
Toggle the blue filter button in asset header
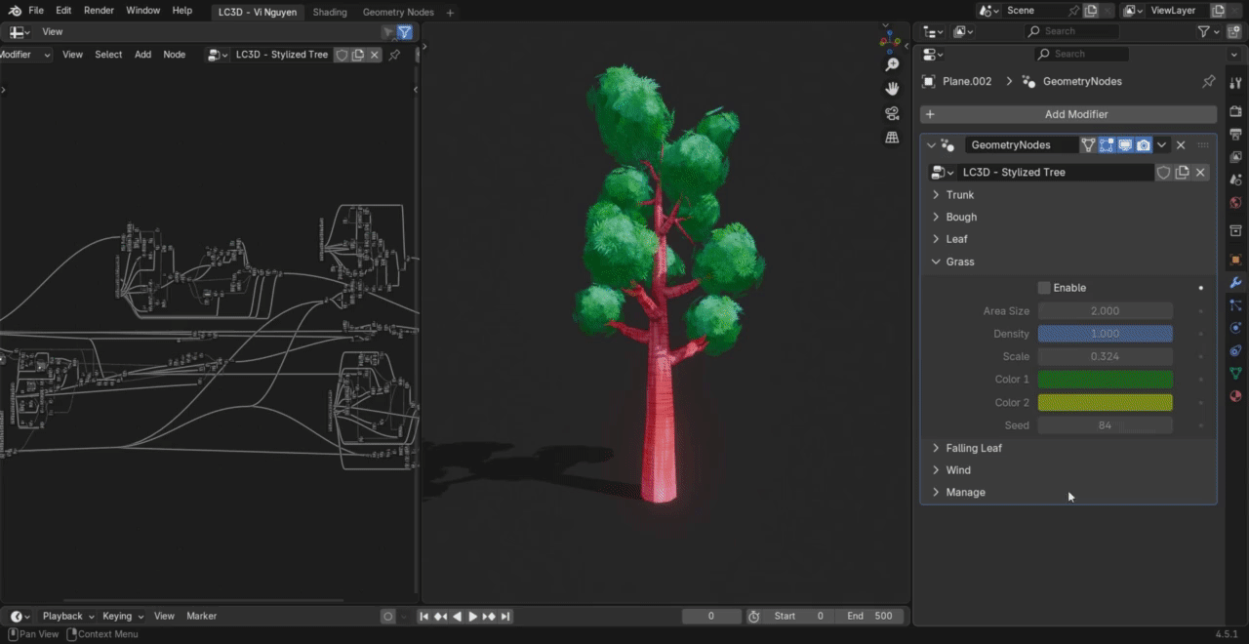(x=404, y=32)
